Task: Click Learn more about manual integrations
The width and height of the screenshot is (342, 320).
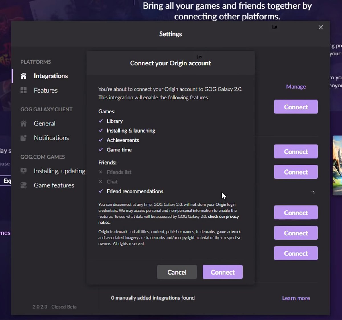Action: tap(296, 298)
